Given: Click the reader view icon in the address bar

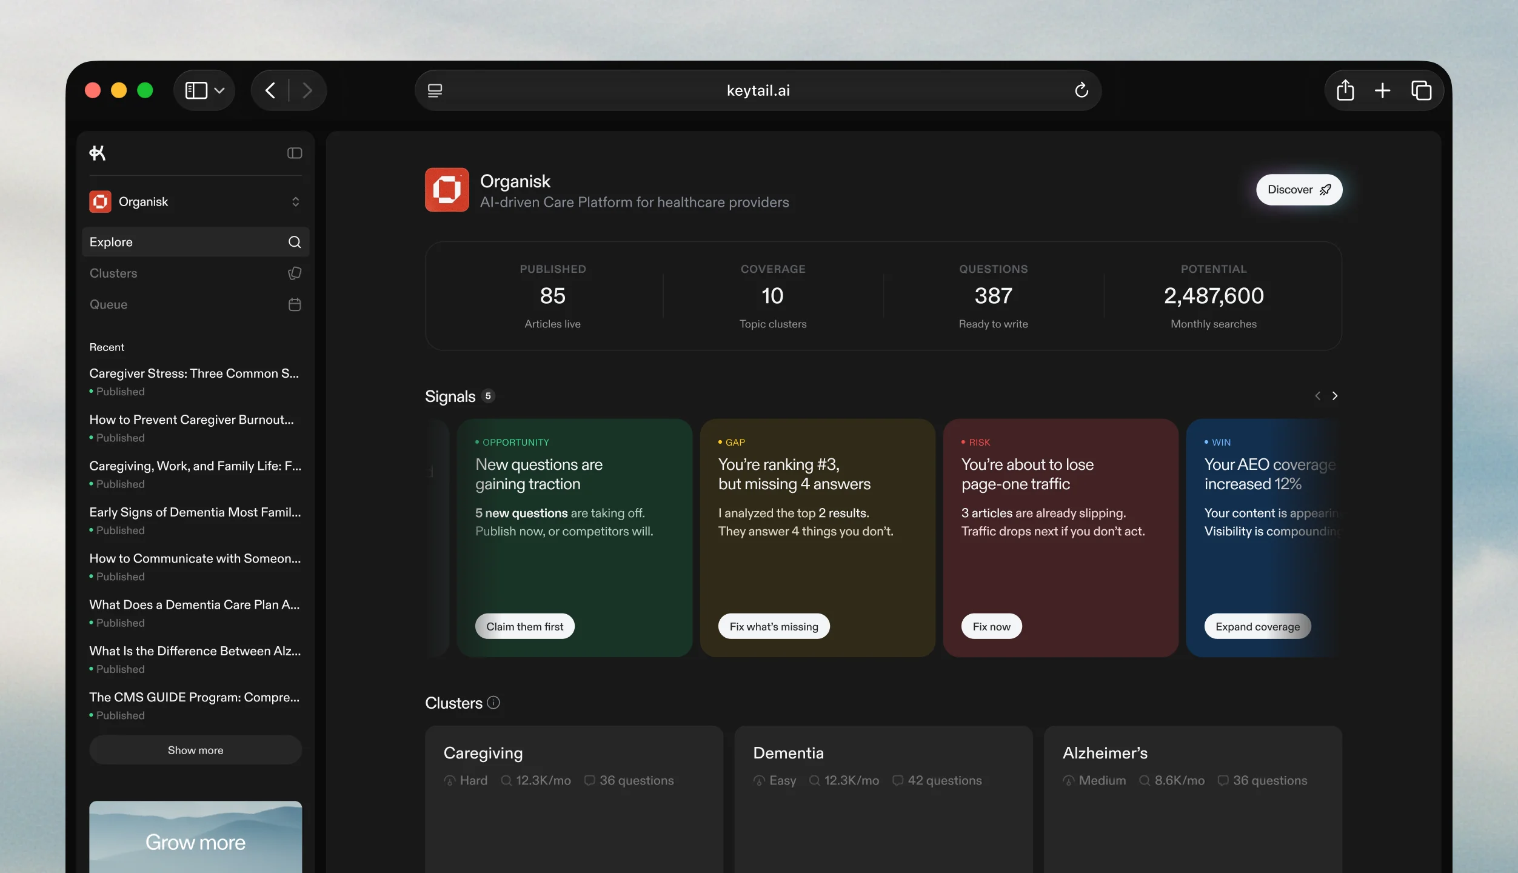Looking at the screenshot, I should tap(435, 90).
